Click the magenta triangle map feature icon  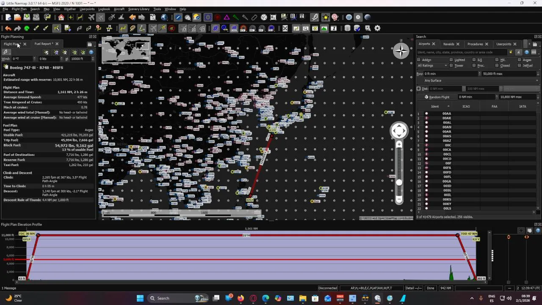point(227,17)
